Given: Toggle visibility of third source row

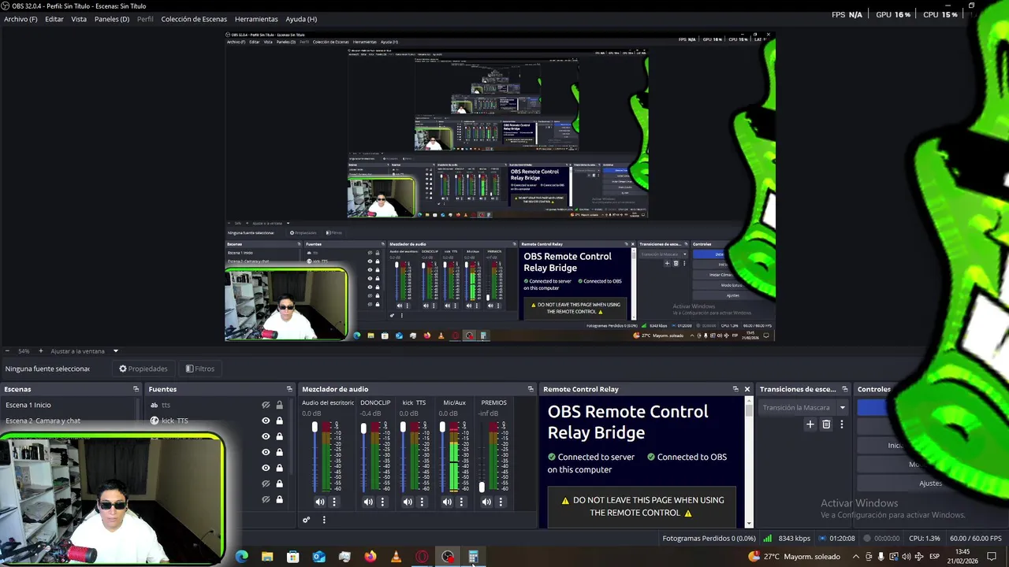Looking at the screenshot, I should [x=266, y=436].
